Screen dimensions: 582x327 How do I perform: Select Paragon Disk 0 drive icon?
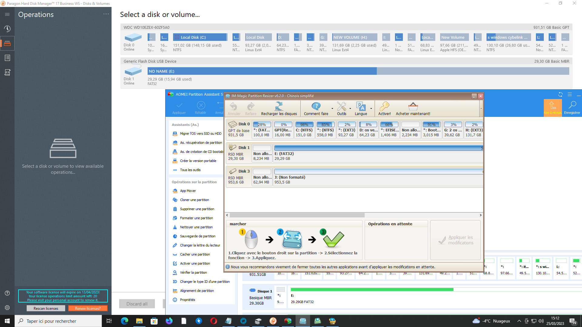(x=133, y=38)
